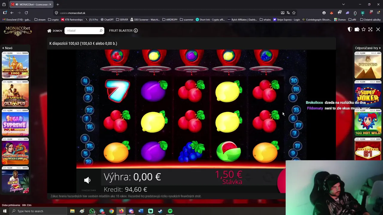Click the Domov home link
This screenshot has width=383, height=215.
pos(55,31)
